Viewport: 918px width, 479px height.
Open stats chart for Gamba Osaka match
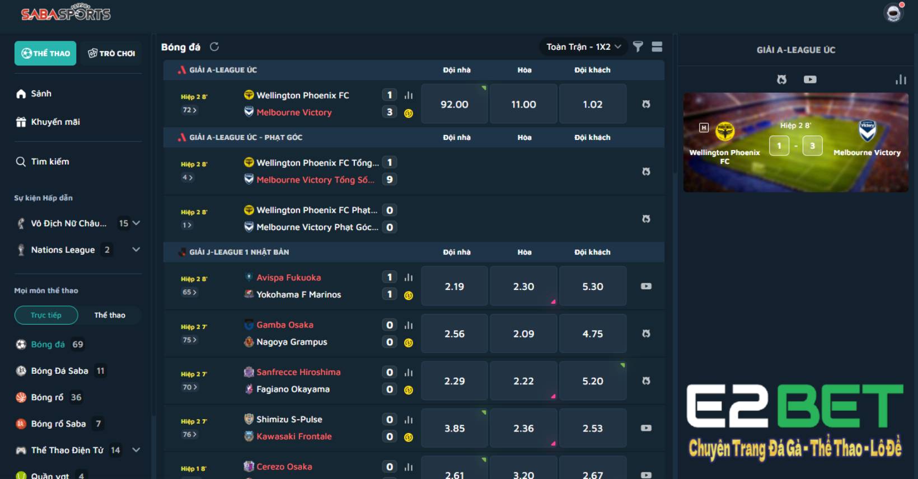coord(409,325)
